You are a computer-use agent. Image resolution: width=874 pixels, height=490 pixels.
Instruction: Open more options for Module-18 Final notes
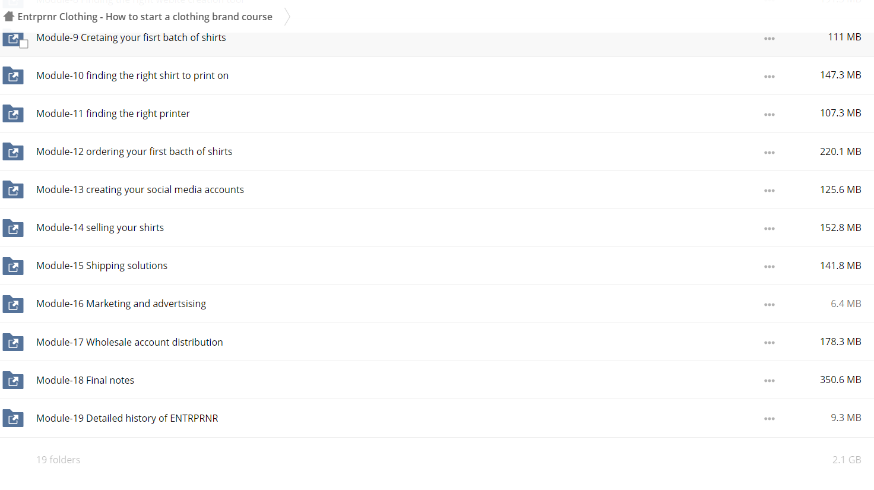pyautogui.click(x=769, y=381)
